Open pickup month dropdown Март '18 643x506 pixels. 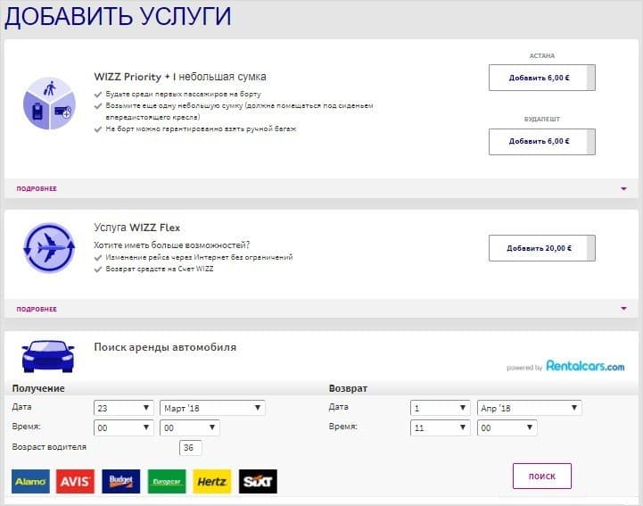(212, 408)
